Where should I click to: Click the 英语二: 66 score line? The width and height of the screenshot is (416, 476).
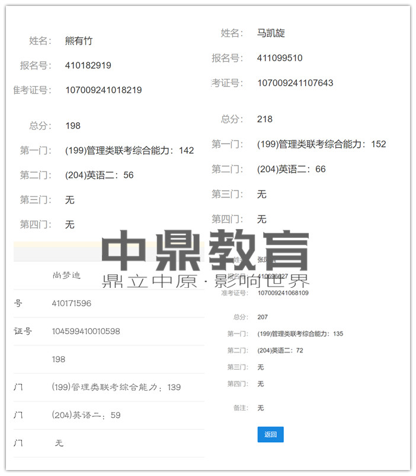coord(291,169)
